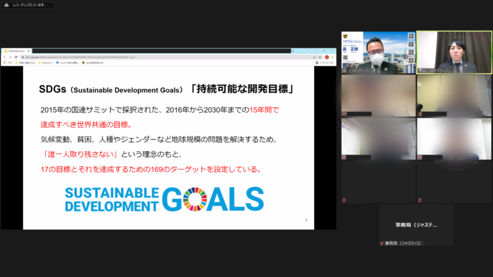Open the アプリ bookmarks shortcut
The image size is (493, 277).
8,63
